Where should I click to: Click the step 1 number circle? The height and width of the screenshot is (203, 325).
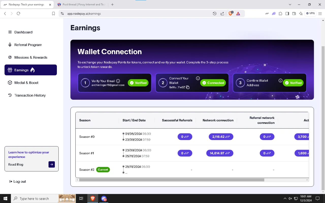click(85, 83)
